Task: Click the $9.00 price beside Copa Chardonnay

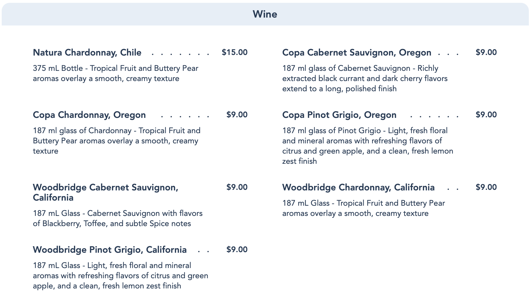Action: 237,115
